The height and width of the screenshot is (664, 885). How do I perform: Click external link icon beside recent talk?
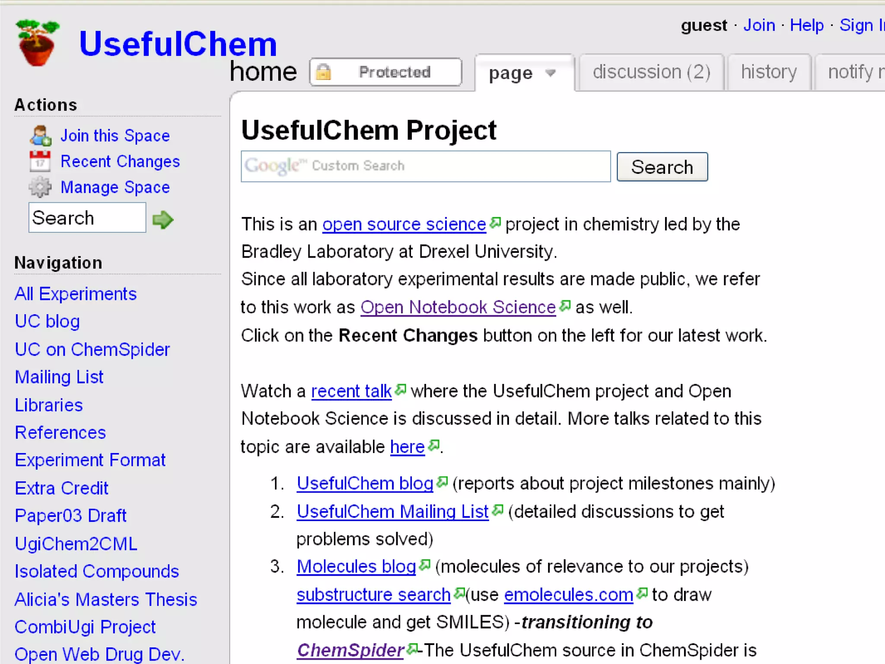[x=401, y=390]
